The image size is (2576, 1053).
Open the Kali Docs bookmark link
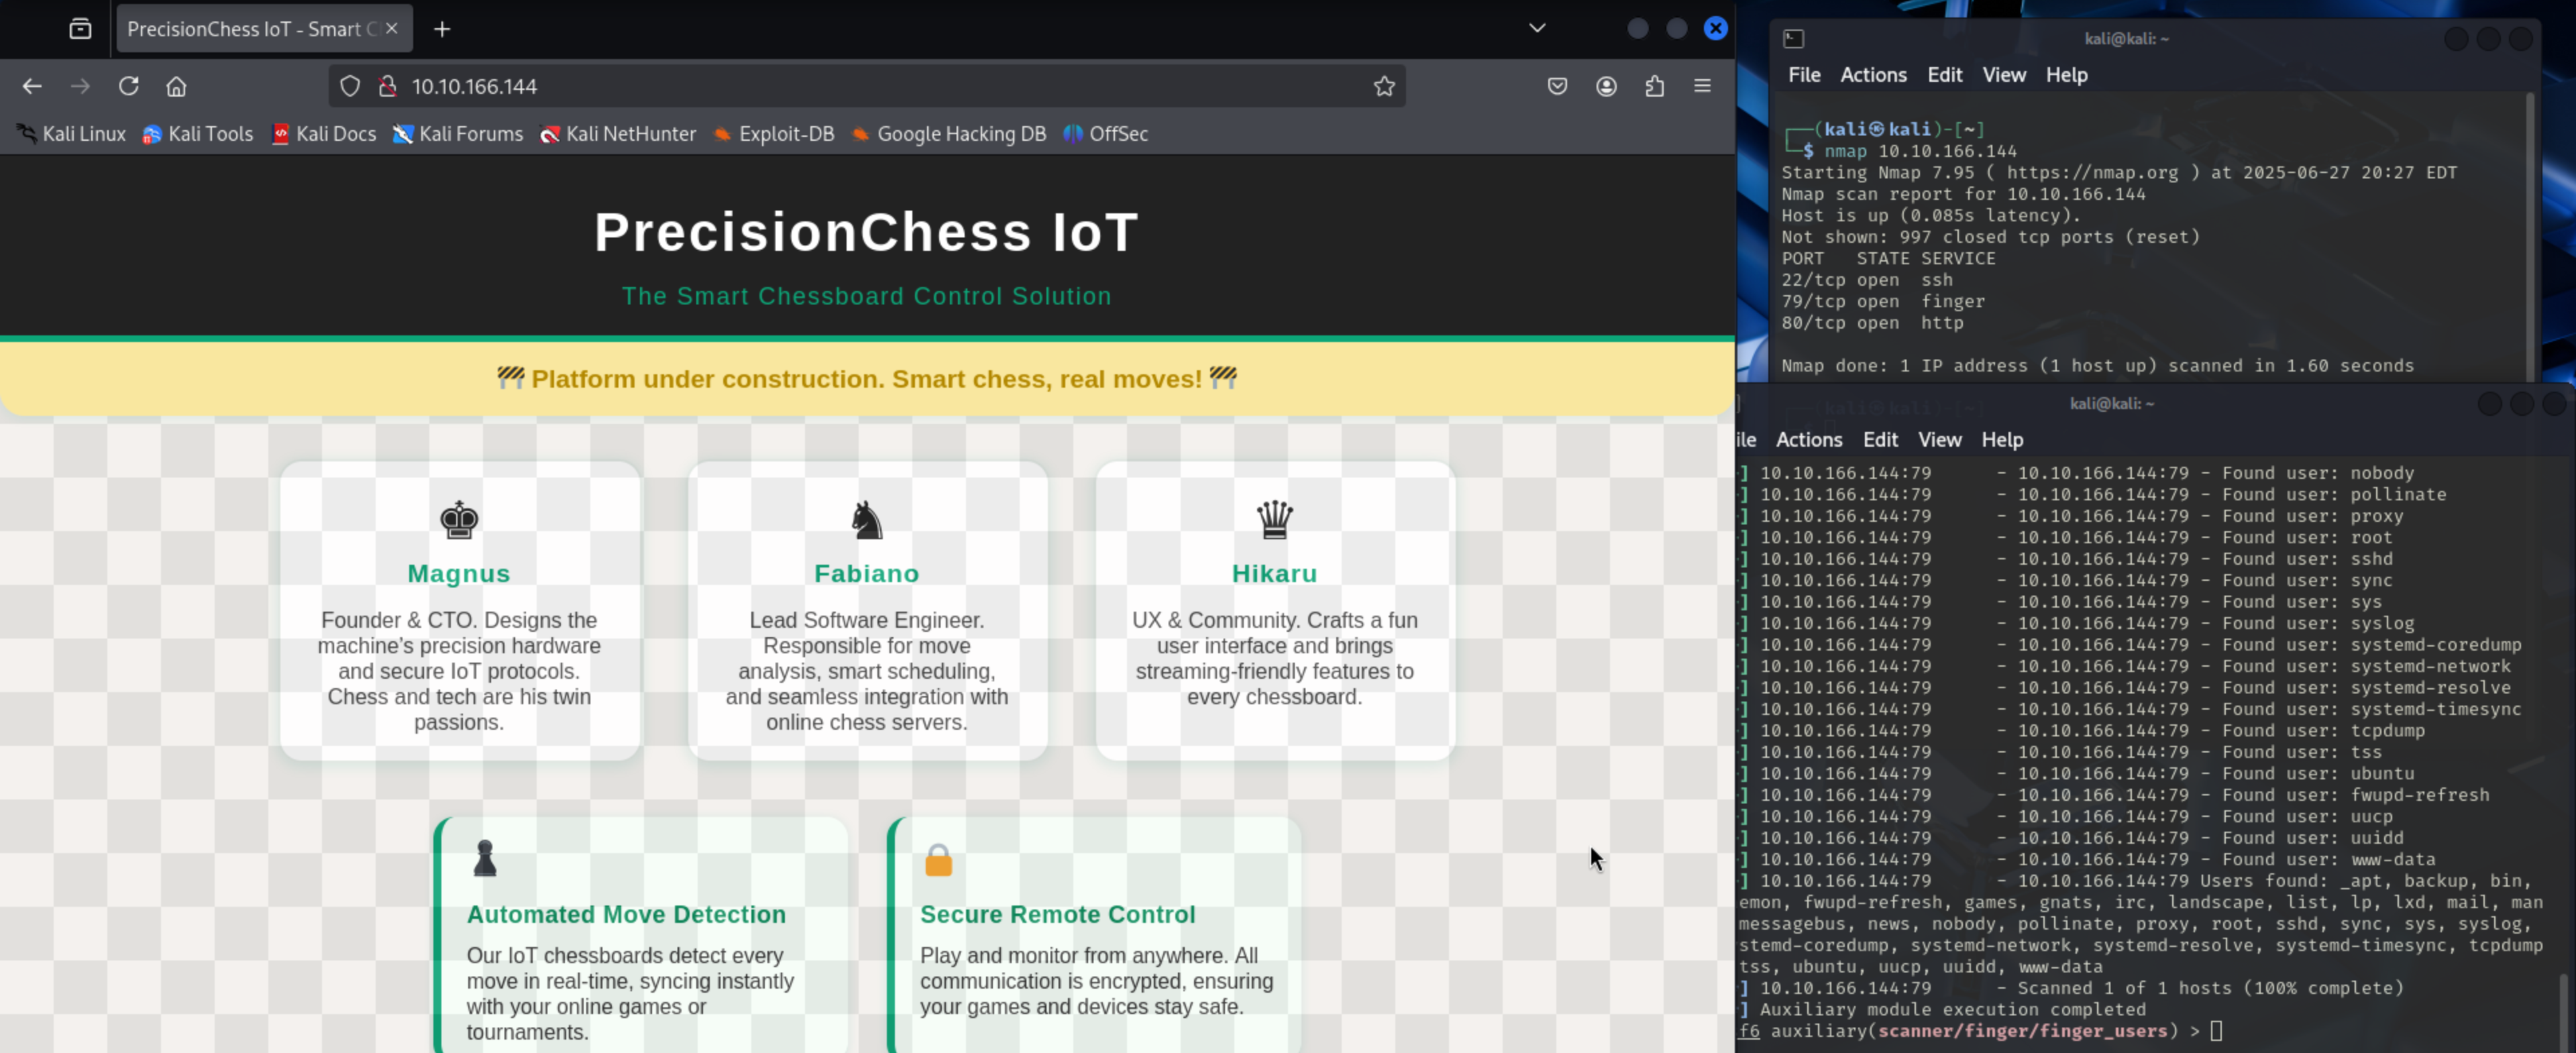pyautogui.click(x=324, y=133)
